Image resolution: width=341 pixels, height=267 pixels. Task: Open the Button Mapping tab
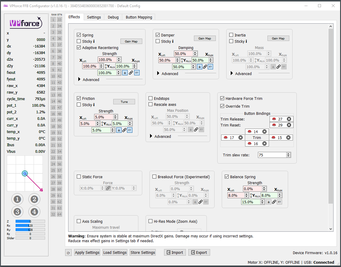139,17
